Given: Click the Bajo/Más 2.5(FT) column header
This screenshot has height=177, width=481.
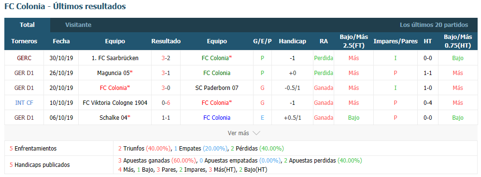Looking at the screenshot, I should (x=354, y=41).
